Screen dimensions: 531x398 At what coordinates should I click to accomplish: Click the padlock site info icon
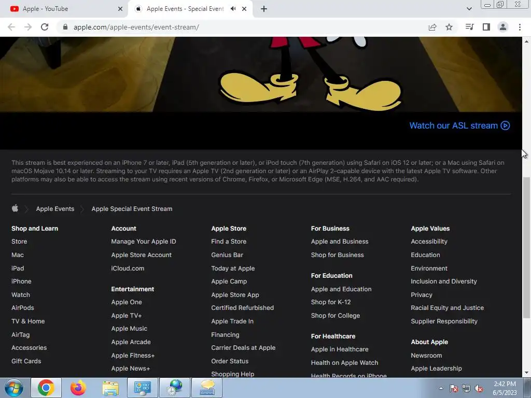coord(65,27)
